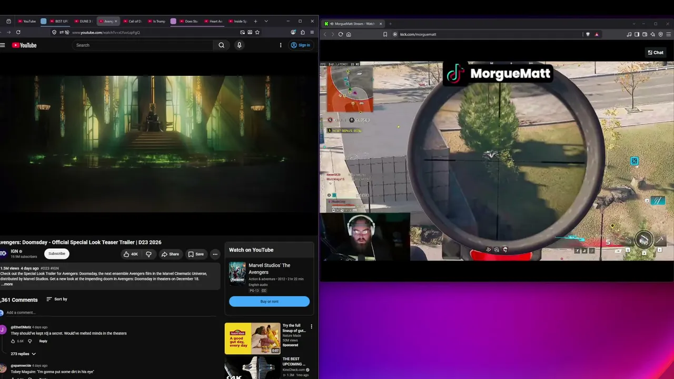Bookmark the kick.com page
This screenshot has height=379, width=674.
click(385, 34)
